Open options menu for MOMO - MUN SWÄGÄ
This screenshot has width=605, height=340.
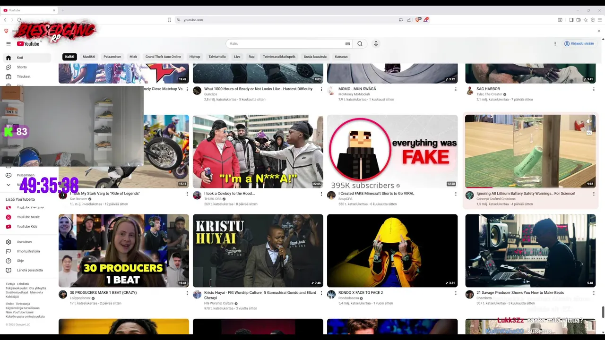[x=456, y=89]
